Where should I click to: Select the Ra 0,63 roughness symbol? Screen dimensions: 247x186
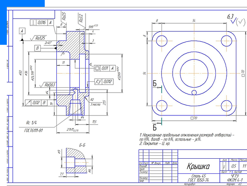pos(48,85)
